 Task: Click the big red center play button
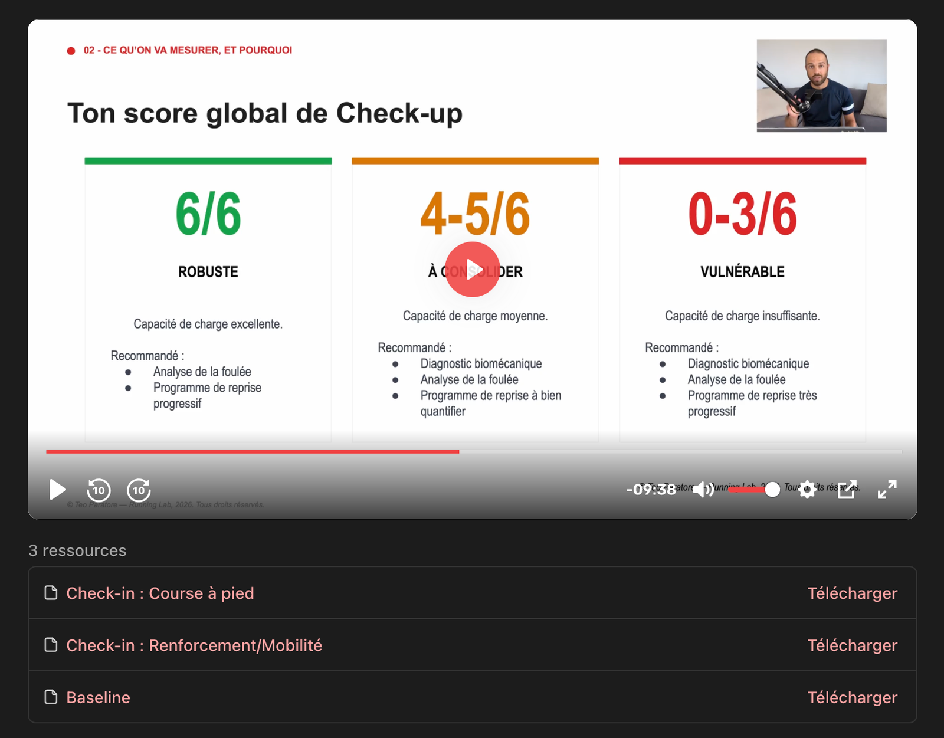click(472, 270)
